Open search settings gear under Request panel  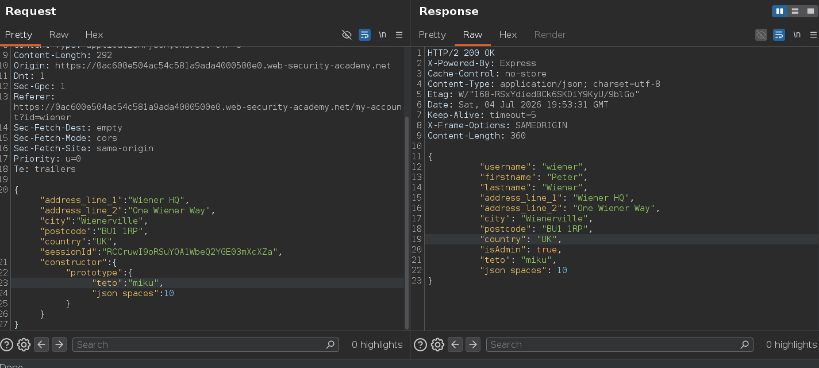pos(24,344)
